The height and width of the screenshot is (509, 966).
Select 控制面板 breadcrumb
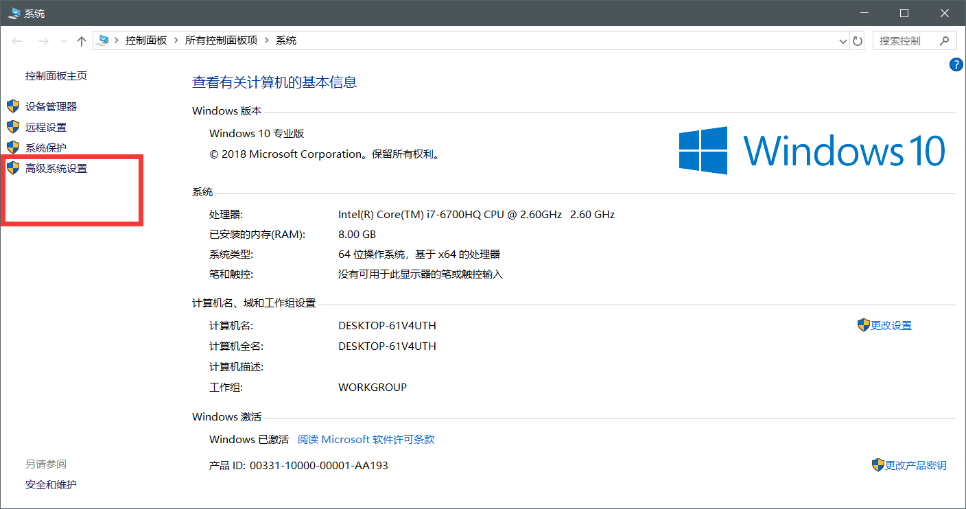coord(146,40)
